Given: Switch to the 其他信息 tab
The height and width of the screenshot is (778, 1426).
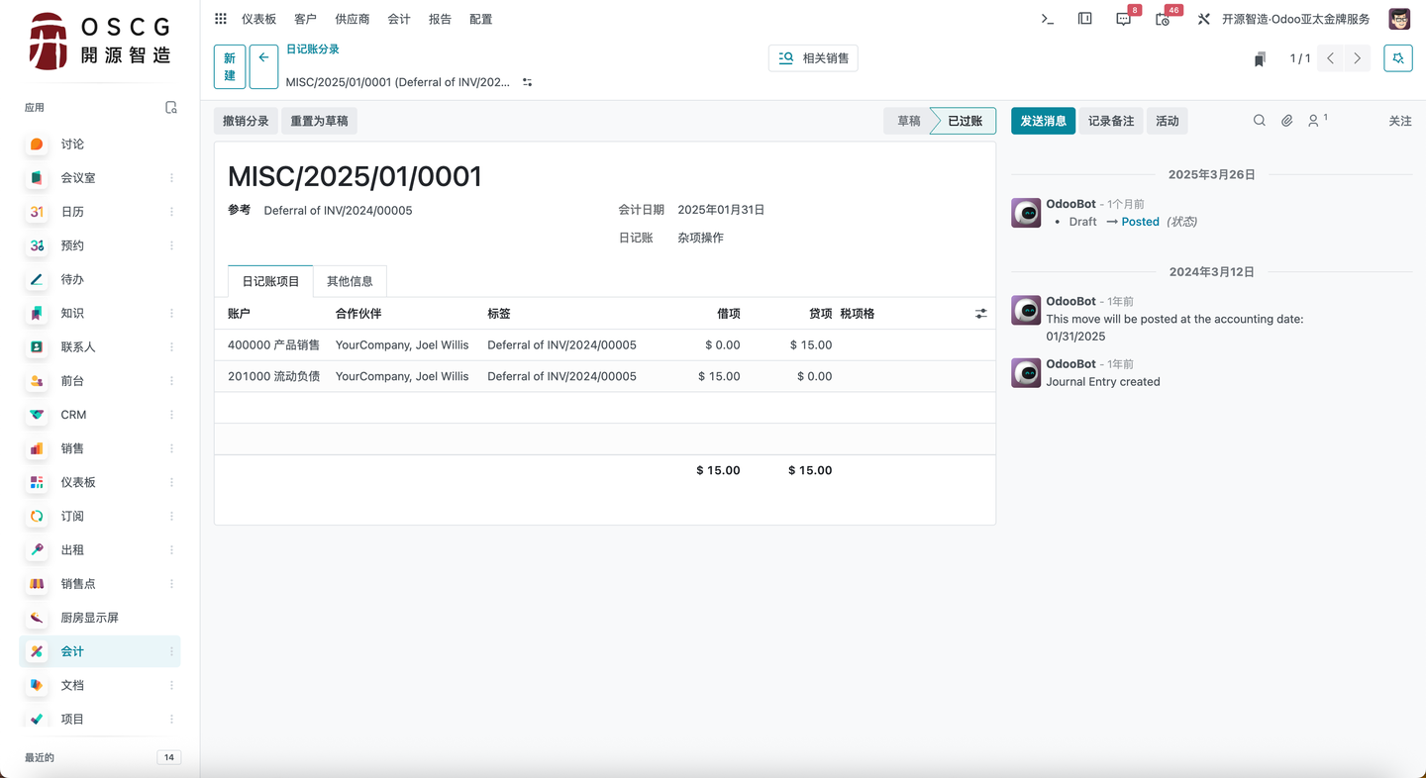Looking at the screenshot, I should coord(350,281).
